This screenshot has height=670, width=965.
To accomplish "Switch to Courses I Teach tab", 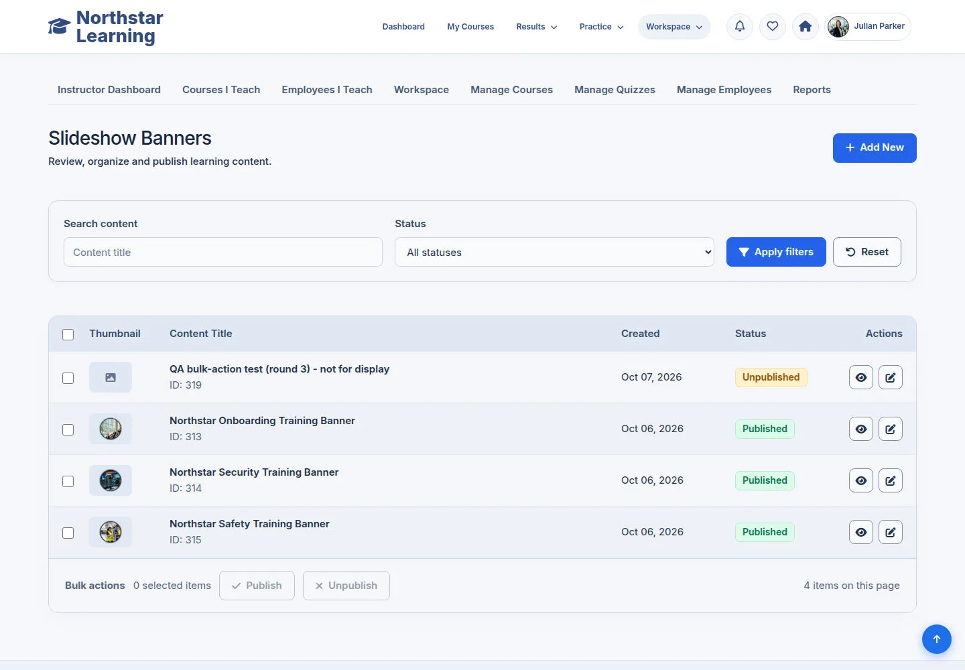I will point(221,90).
